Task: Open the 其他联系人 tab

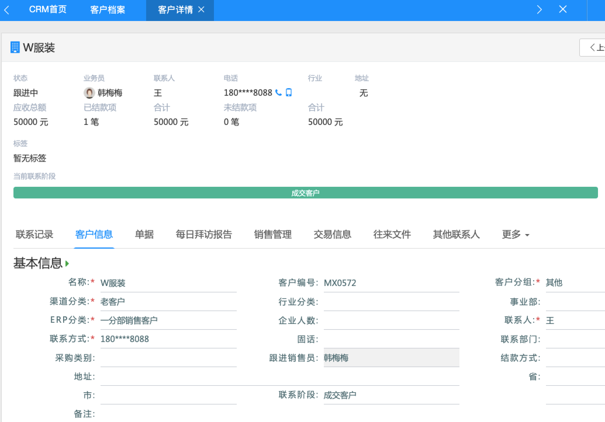Action: (x=456, y=234)
